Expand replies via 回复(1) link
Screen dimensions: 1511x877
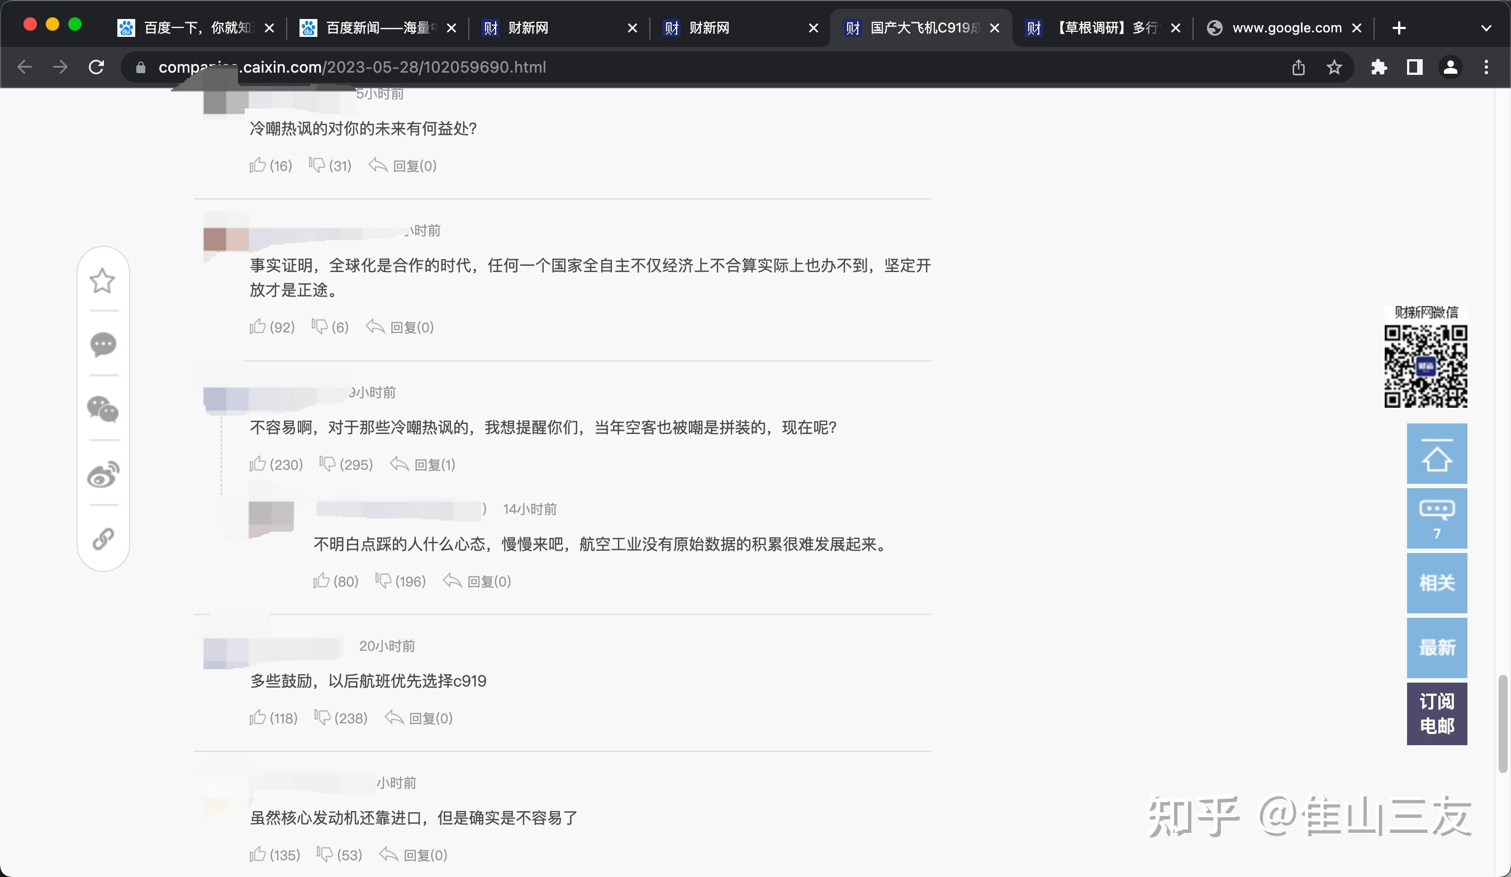[x=434, y=465]
